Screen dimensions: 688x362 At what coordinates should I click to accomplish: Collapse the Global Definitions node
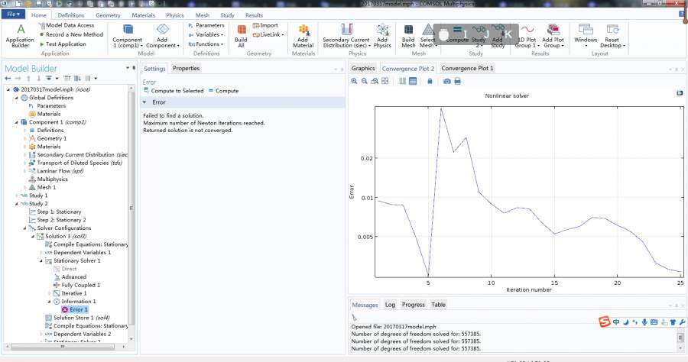coord(17,98)
